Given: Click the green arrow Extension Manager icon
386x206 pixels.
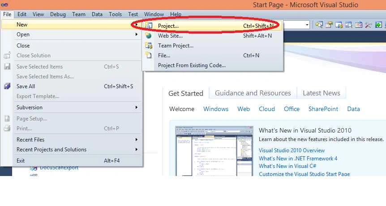Looking at the screenshot, I should point(378,25).
